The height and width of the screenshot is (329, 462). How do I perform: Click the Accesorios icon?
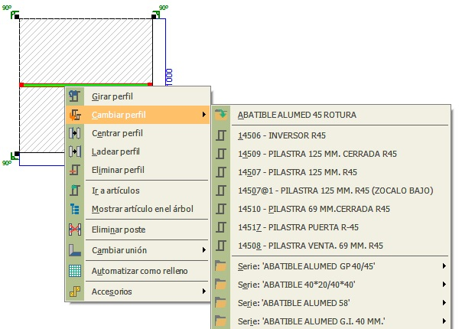tap(74, 292)
